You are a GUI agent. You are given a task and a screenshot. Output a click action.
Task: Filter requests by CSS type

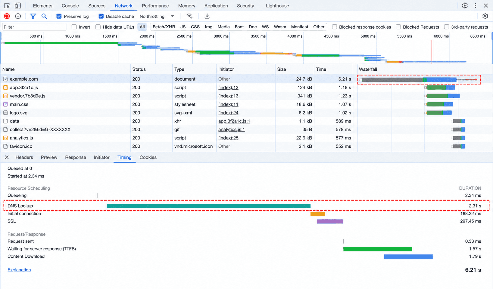[195, 27]
